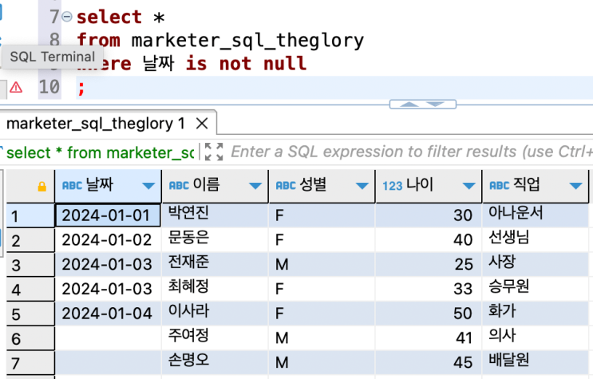Select row number 4 header
This screenshot has height=379, width=593.
point(30,290)
